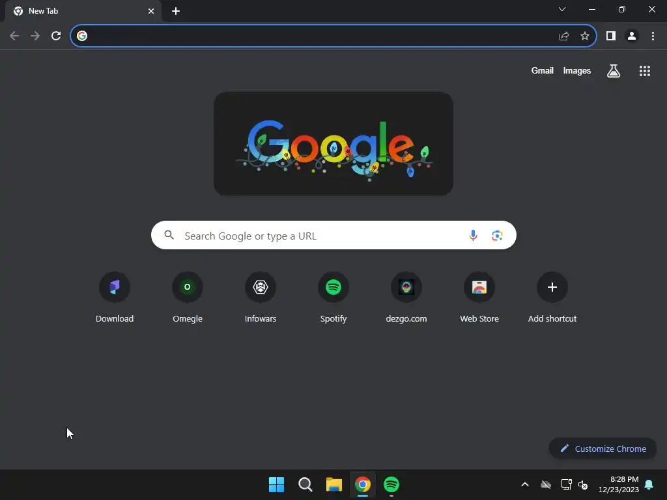Open the Web Store shortcut
The height and width of the screenshot is (500, 667).
pos(479,297)
